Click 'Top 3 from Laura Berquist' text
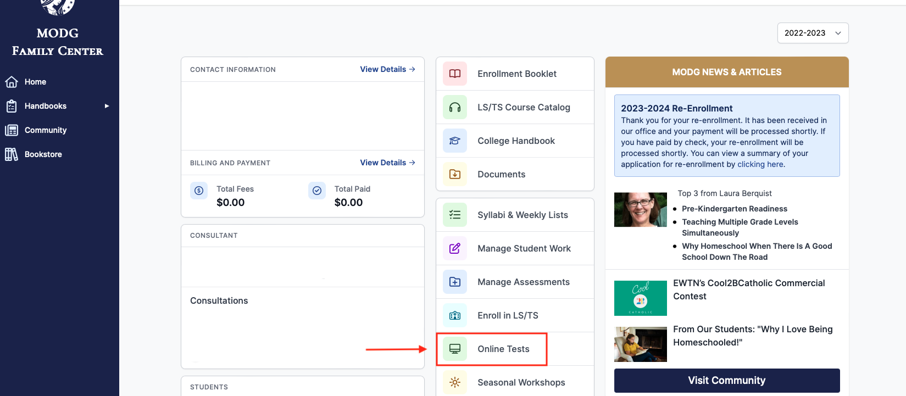Image resolution: width=906 pixels, height=396 pixels. coord(725,193)
